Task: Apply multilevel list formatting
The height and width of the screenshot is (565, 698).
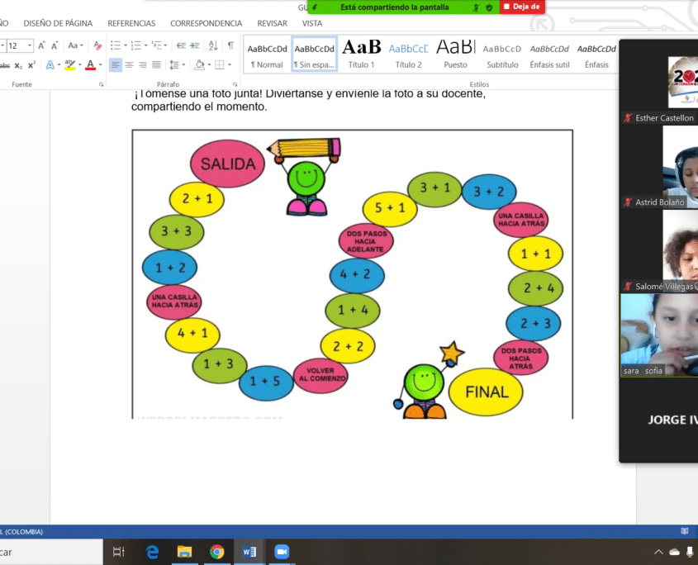Action: tap(156, 45)
